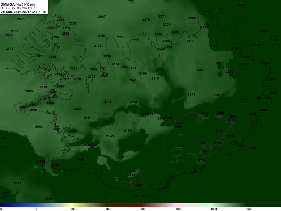The height and width of the screenshot is (211, 281).
Task: Select the 2733 height value
Action: [253, 114]
